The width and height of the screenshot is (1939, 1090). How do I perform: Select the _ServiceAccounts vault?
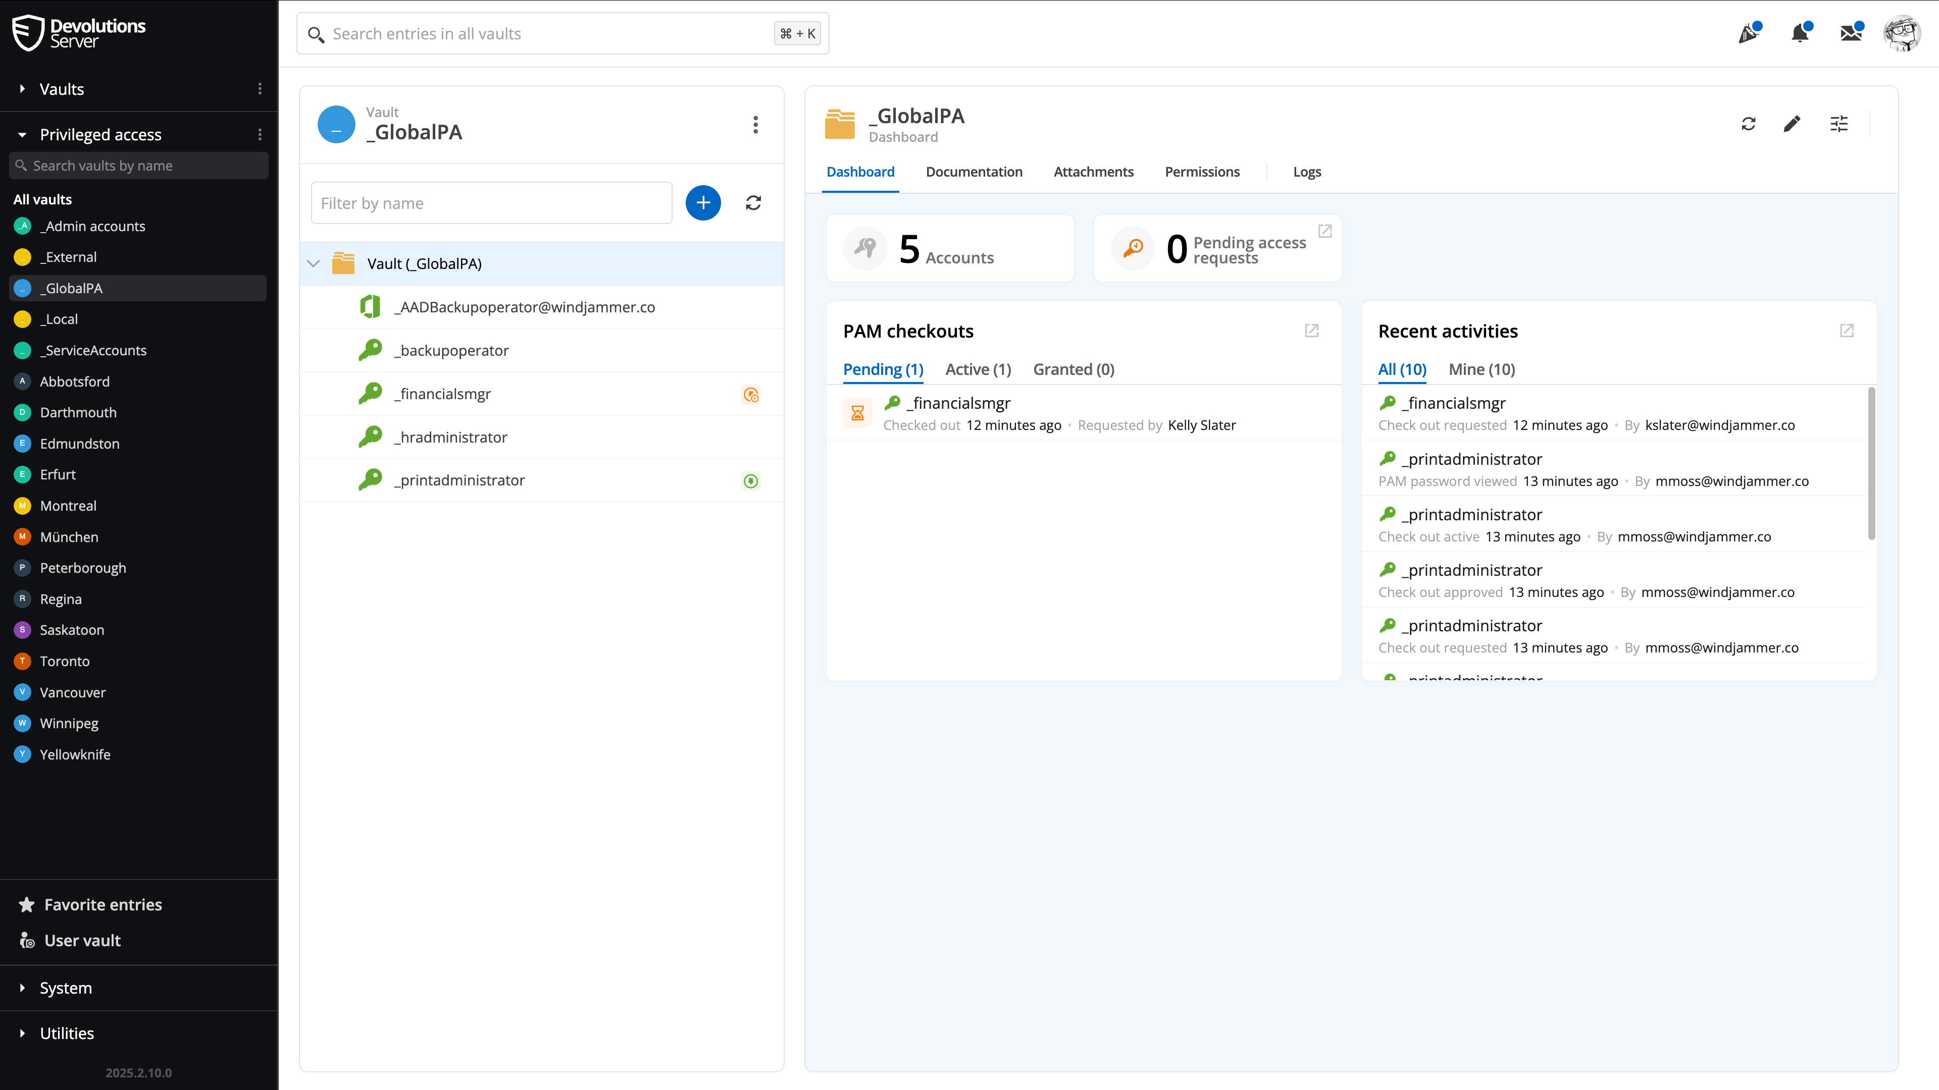tap(93, 351)
